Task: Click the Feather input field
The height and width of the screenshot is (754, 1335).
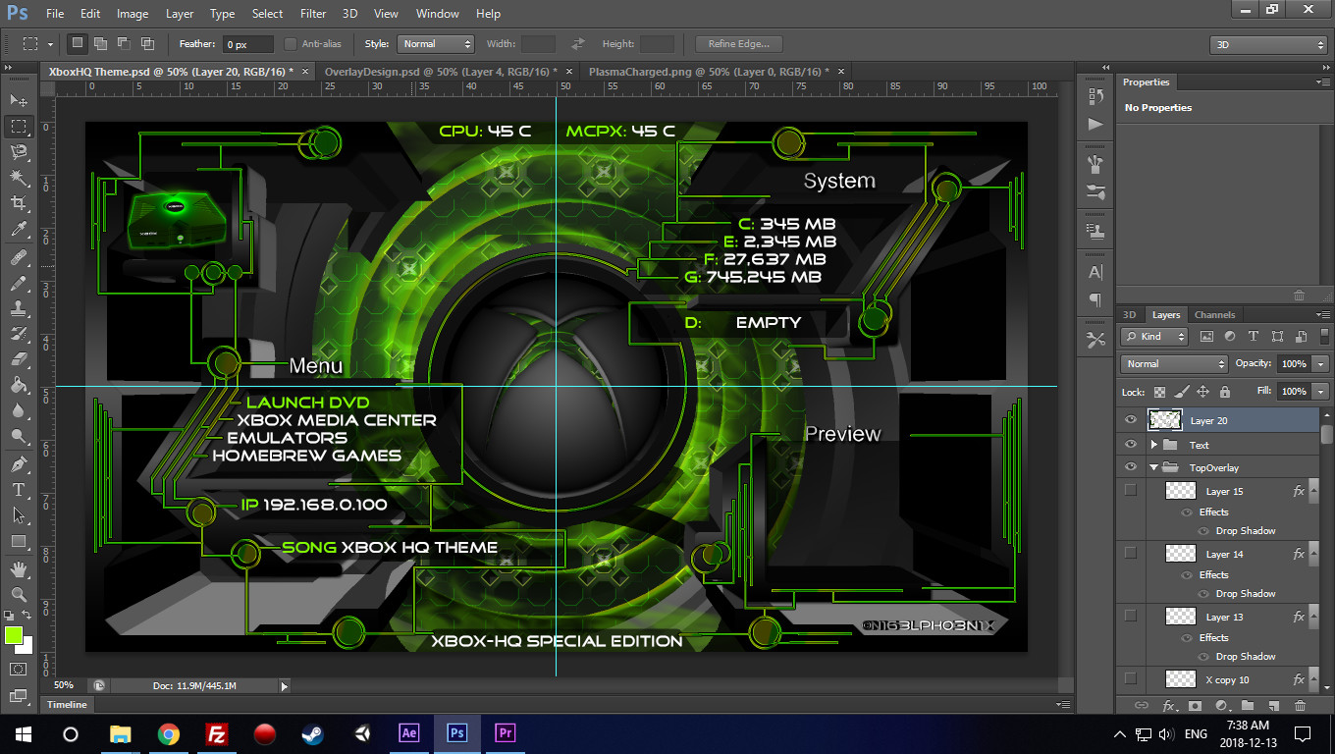Action: pos(249,44)
